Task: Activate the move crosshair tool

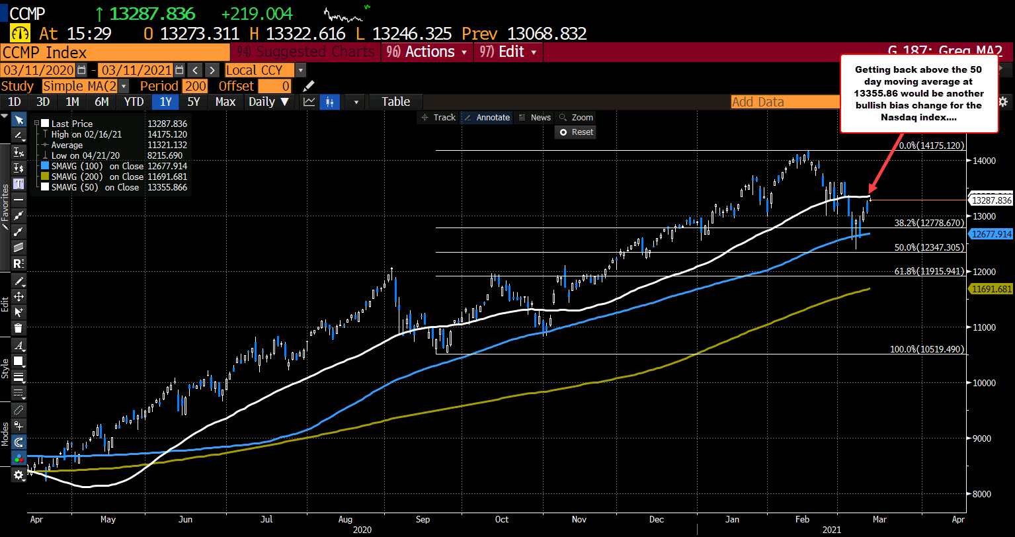Action: click(x=19, y=297)
